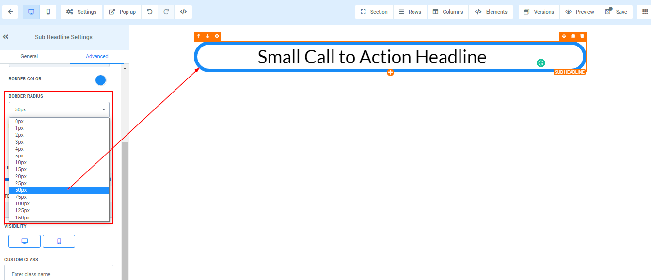The image size is (651, 280).
Task: Toggle desktop visibility for element
Action: [24, 241]
